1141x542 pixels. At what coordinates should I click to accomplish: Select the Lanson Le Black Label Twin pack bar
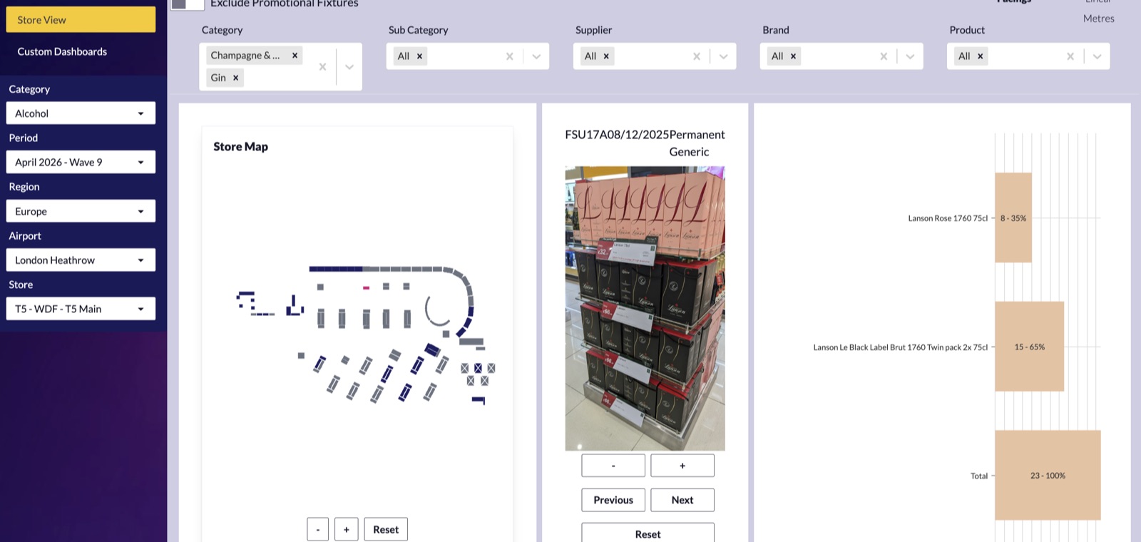pos(1030,347)
